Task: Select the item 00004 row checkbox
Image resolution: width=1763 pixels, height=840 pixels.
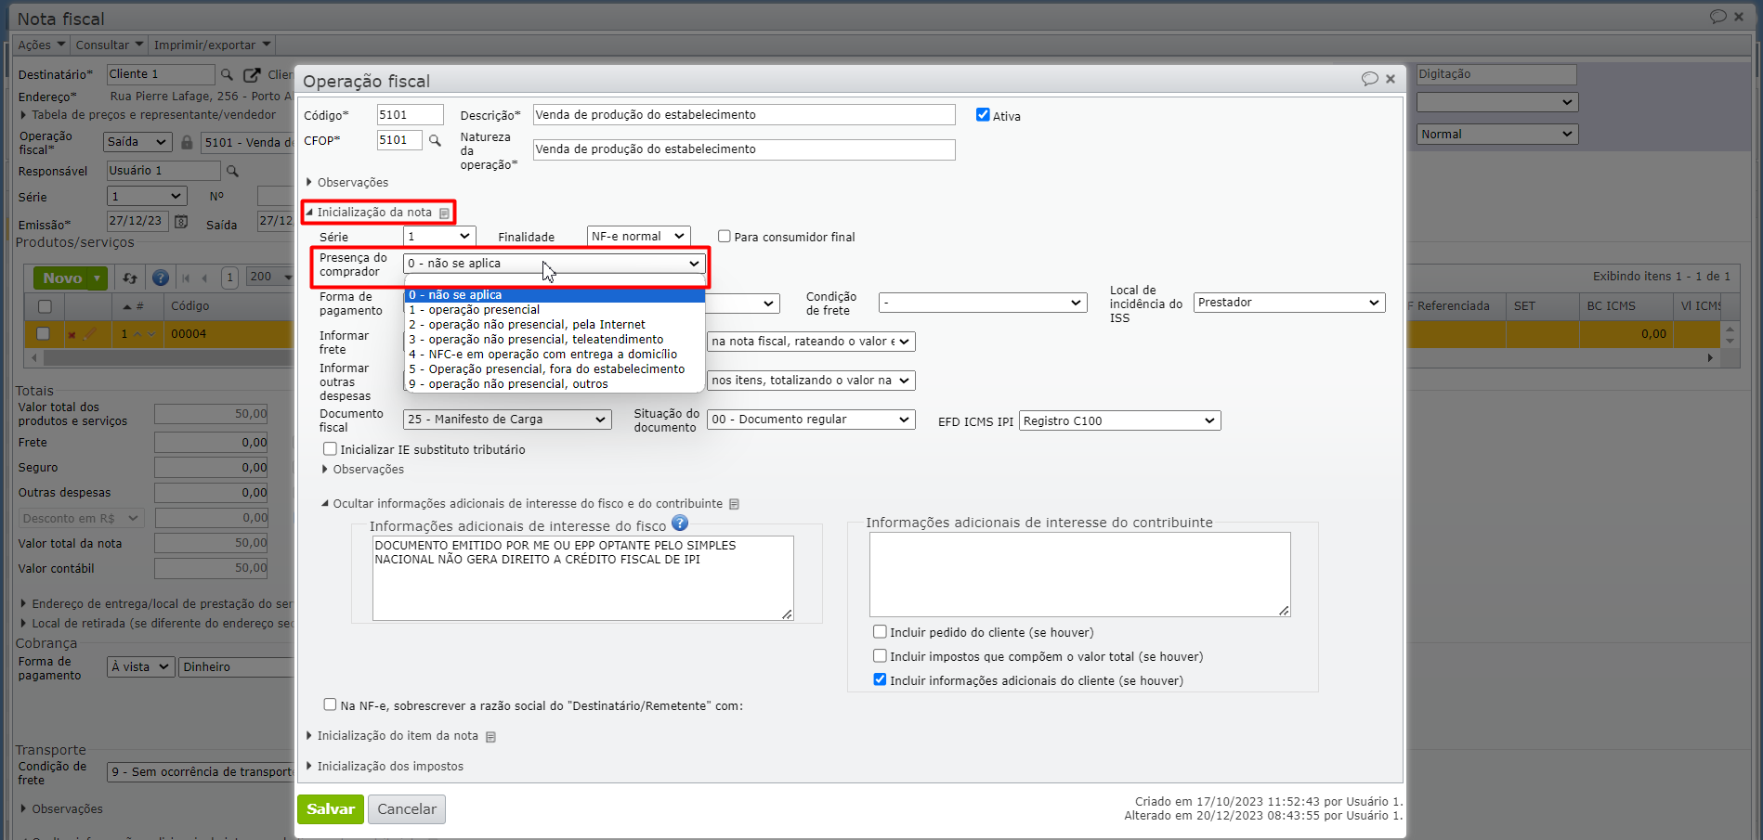Action: pyautogui.click(x=43, y=334)
